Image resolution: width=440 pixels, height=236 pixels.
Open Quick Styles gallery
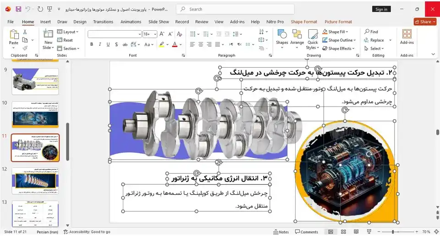click(x=313, y=39)
